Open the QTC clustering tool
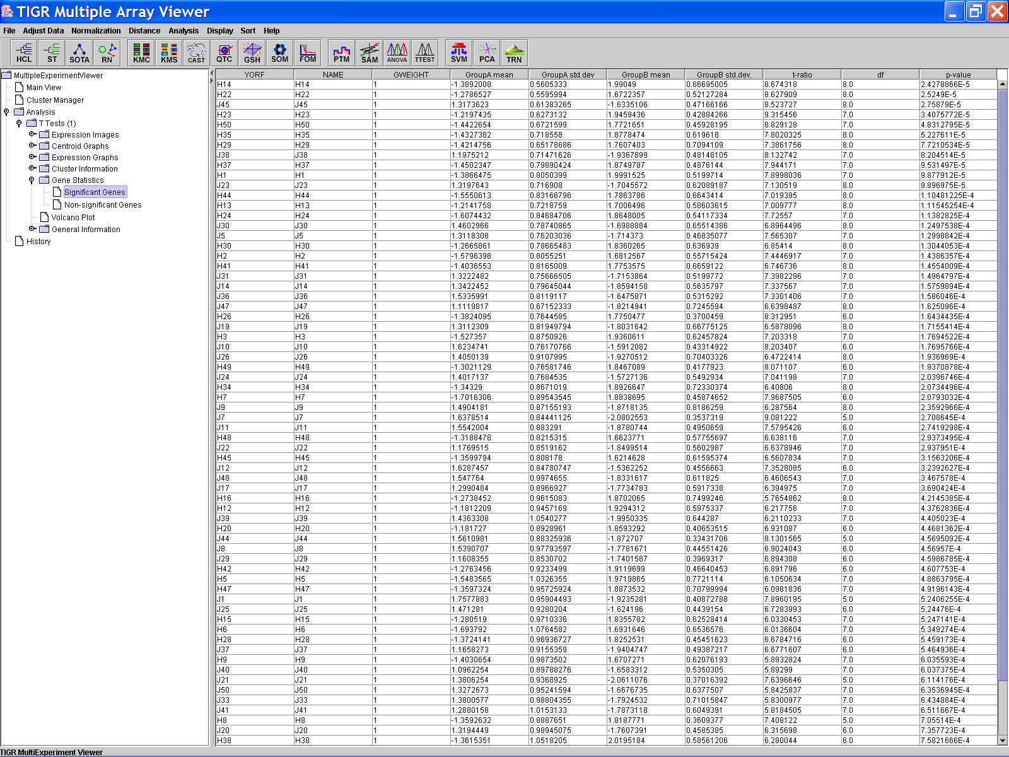 [x=225, y=53]
